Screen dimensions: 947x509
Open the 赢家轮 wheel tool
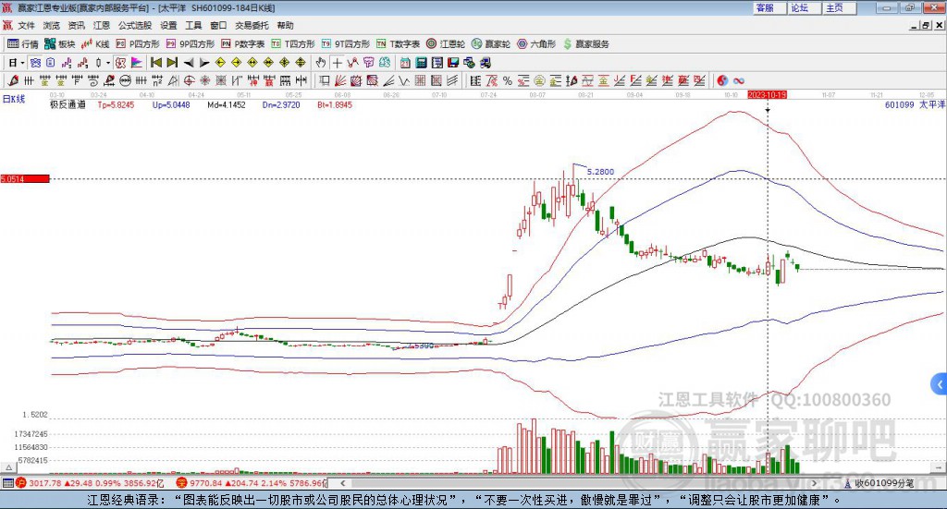click(x=491, y=44)
